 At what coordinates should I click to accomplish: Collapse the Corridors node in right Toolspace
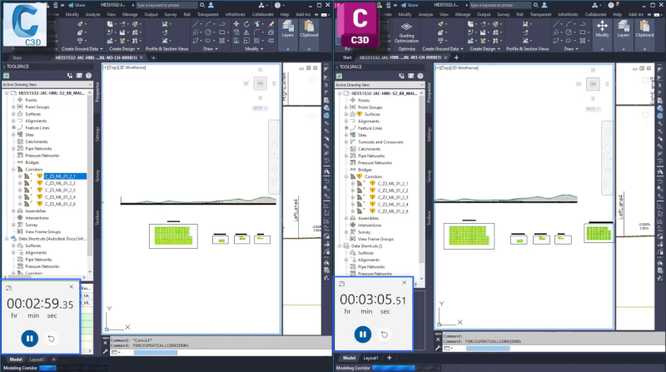(346, 176)
